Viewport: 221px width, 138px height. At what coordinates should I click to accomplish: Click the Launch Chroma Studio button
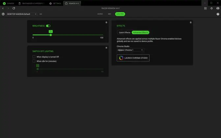click(133, 58)
